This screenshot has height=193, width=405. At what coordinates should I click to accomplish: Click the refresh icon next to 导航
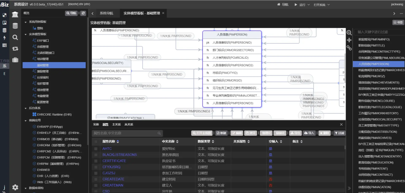pyautogui.click(x=83, y=13)
